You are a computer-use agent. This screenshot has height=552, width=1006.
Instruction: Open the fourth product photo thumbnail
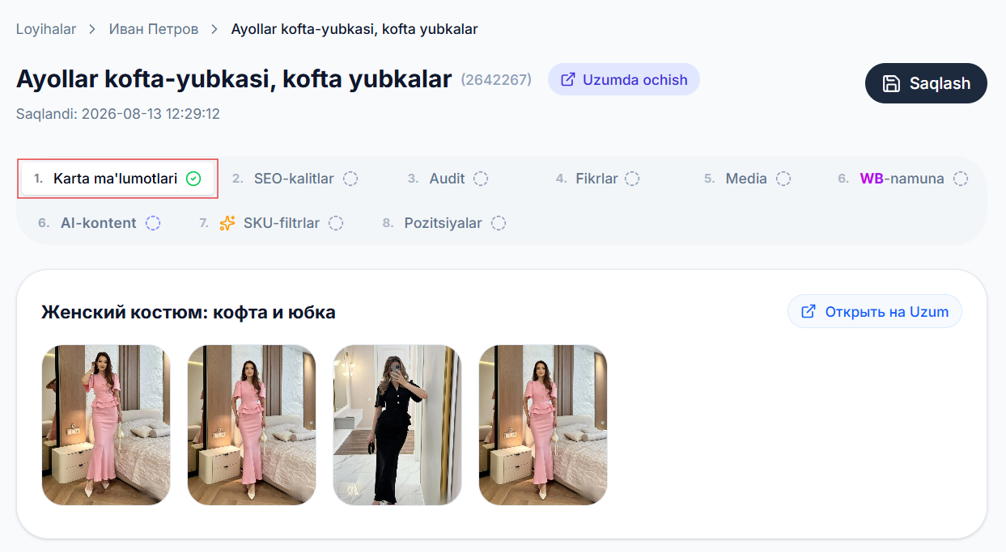543,425
